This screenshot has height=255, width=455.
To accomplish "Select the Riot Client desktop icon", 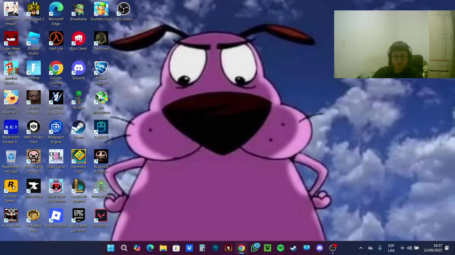I will pyautogui.click(x=79, y=41).
